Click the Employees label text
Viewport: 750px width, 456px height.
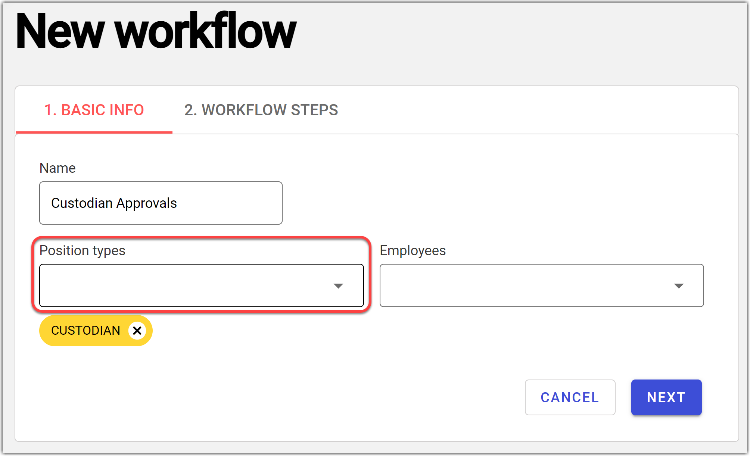coord(413,251)
